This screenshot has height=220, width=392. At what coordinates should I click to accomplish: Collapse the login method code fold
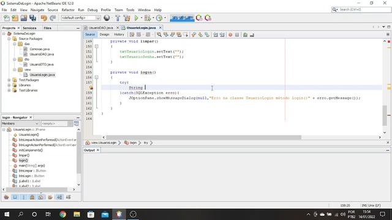pyautogui.click(x=97, y=78)
